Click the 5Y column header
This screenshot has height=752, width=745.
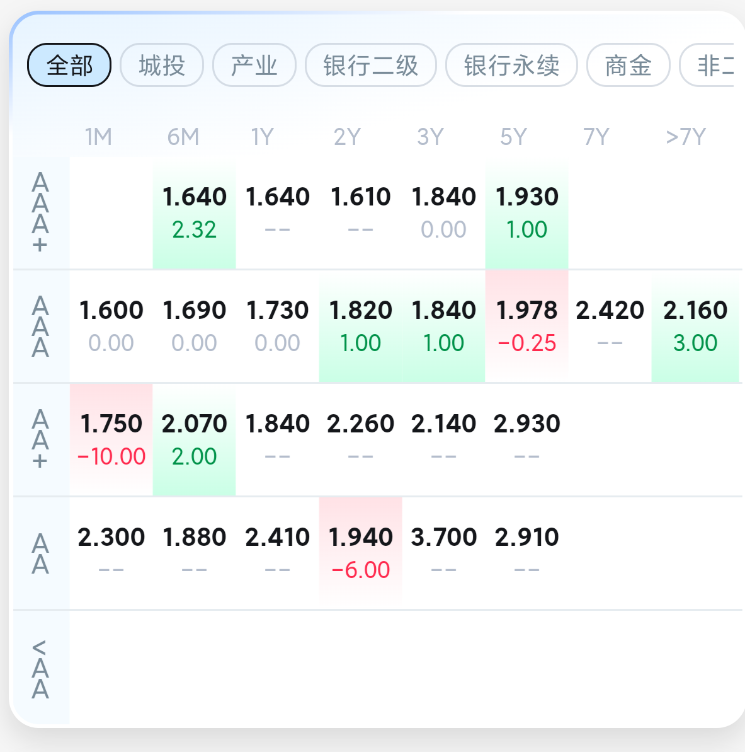(x=513, y=137)
